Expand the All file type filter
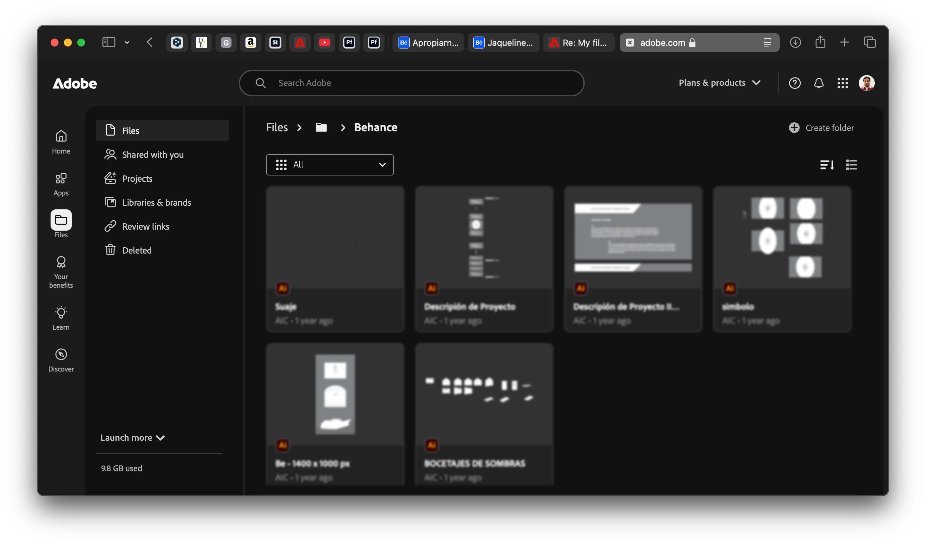Viewport: 926px width, 545px height. point(330,165)
